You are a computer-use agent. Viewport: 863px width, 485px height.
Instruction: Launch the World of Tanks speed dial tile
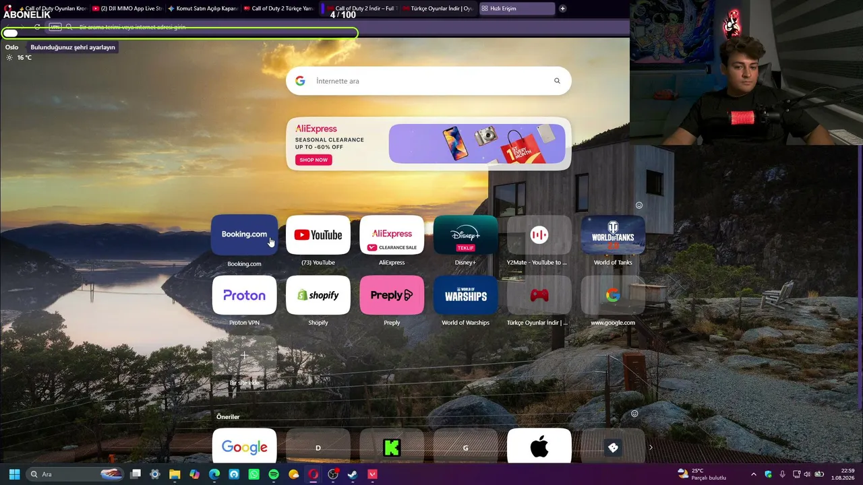pos(613,234)
